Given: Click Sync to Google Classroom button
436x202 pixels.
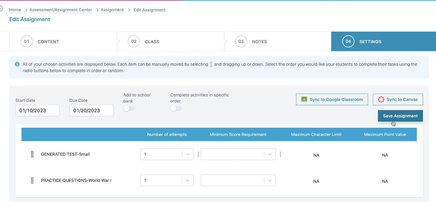Looking at the screenshot, I should (x=332, y=99).
